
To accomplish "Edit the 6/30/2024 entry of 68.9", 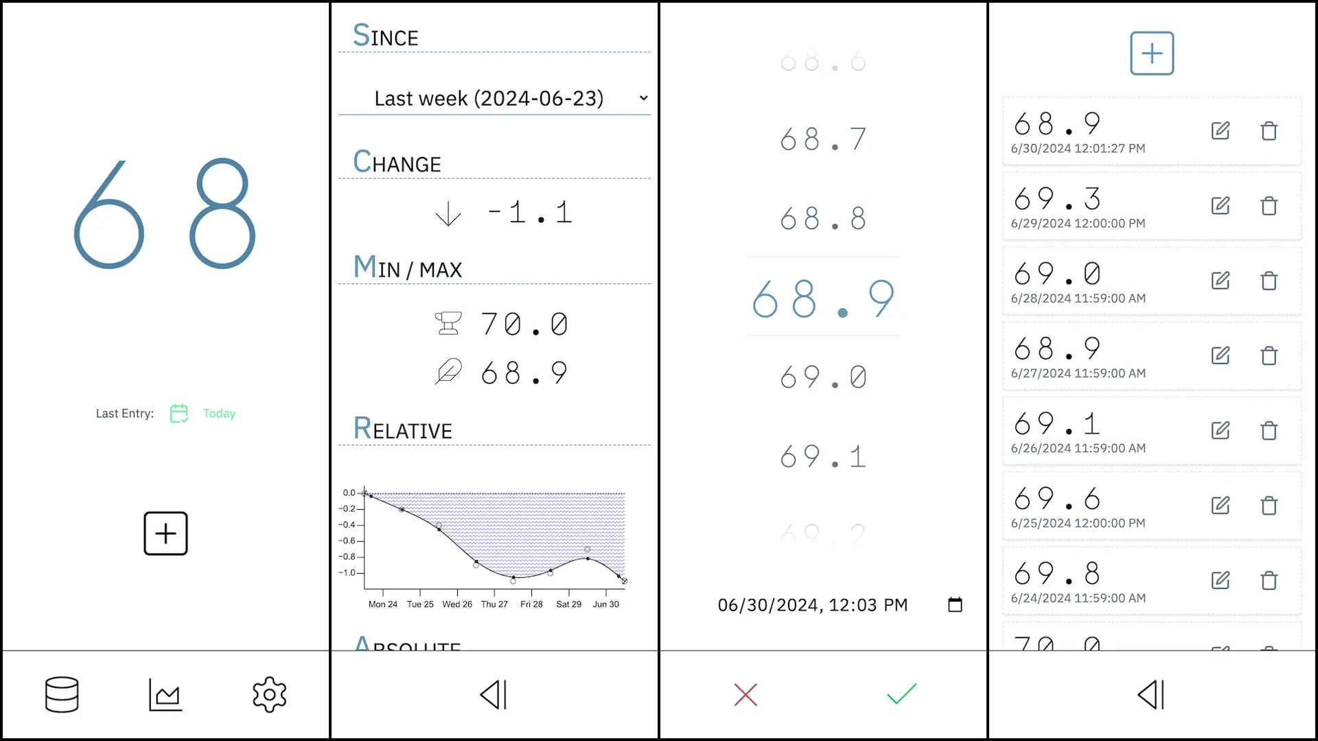I will coord(1220,130).
